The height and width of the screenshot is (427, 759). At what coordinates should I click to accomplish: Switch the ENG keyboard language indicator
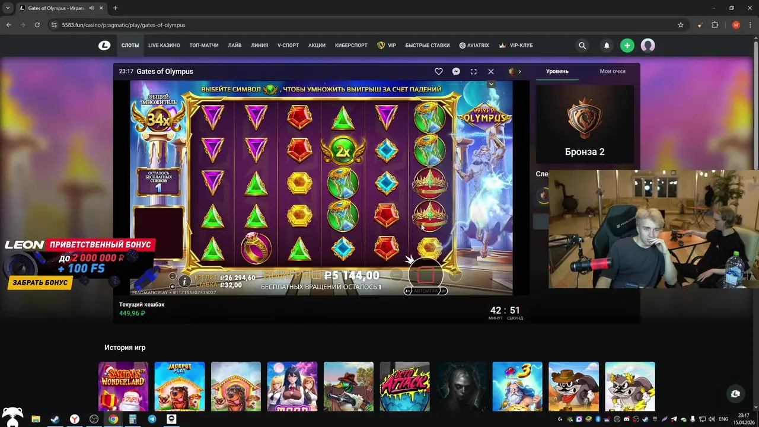(x=723, y=419)
